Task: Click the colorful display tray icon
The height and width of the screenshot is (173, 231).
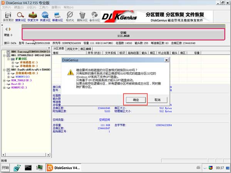Action: point(211,168)
